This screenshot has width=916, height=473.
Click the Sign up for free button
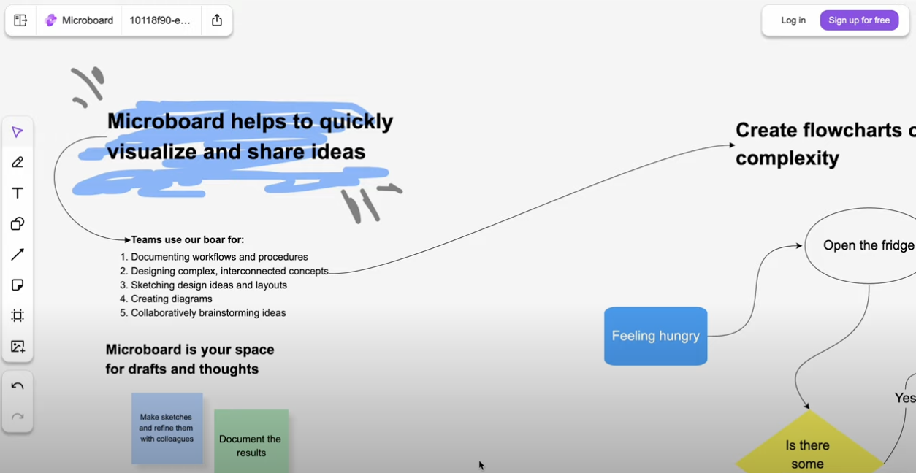(x=859, y=20)
